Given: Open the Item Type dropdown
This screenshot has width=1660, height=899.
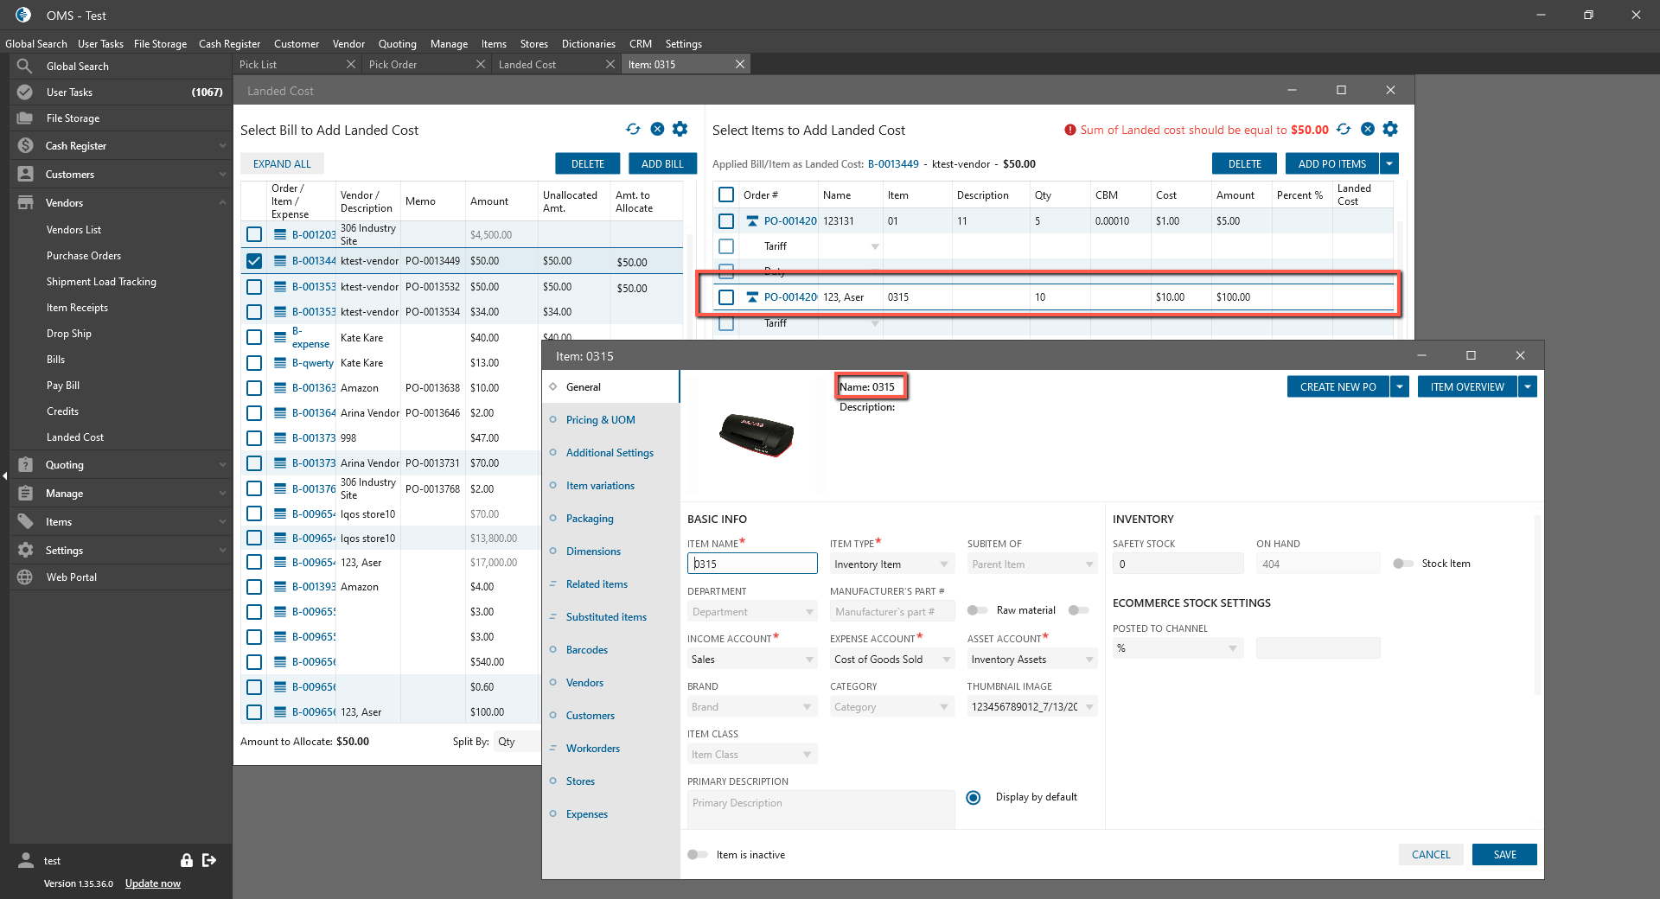Looking at the screenshot, I should (x=891, y=564).
